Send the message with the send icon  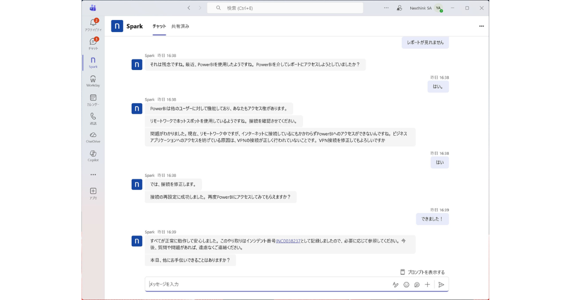[442, 284]
